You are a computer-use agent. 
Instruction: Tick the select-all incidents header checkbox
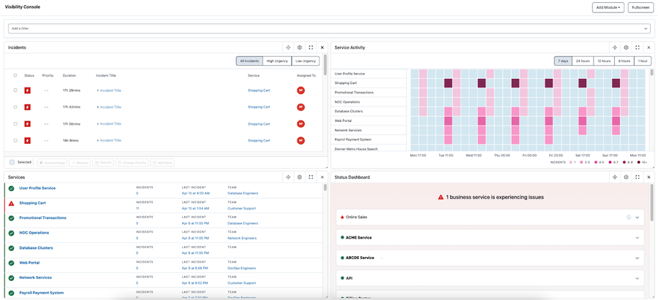point(15,75)
